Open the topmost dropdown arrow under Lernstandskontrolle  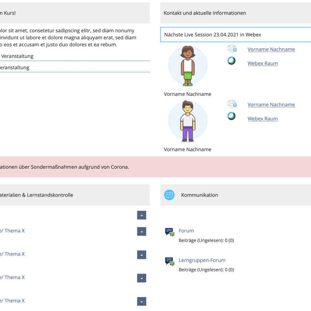[x=142, y=215]
